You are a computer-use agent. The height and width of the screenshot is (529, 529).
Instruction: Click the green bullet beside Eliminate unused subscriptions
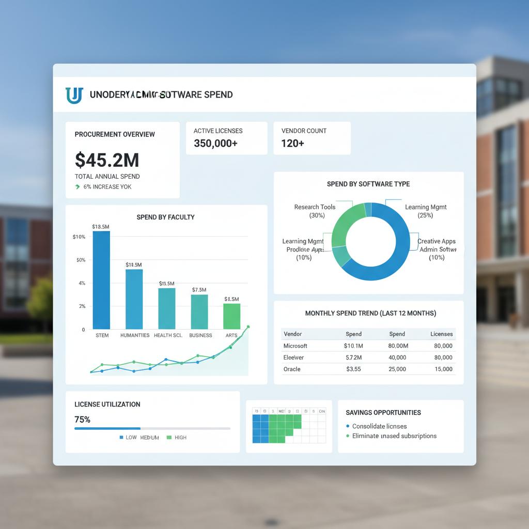(x=348, y=436)
